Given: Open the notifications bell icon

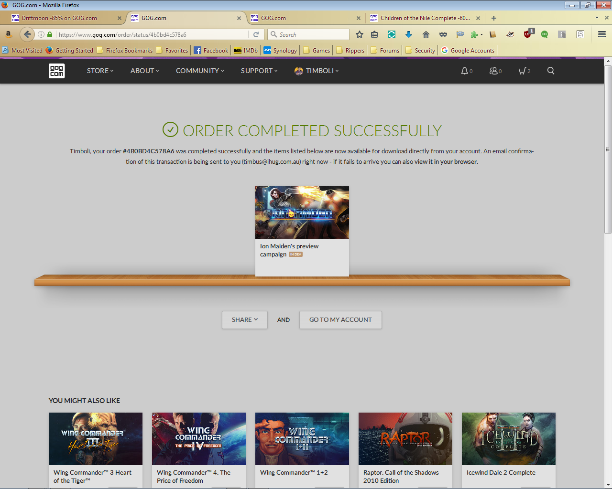Looking at the screenshot, I should click(464, 71).
